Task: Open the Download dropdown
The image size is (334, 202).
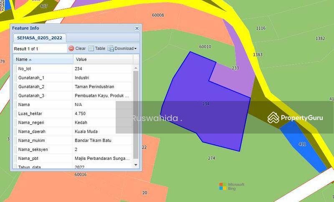Action: [122, 48]
